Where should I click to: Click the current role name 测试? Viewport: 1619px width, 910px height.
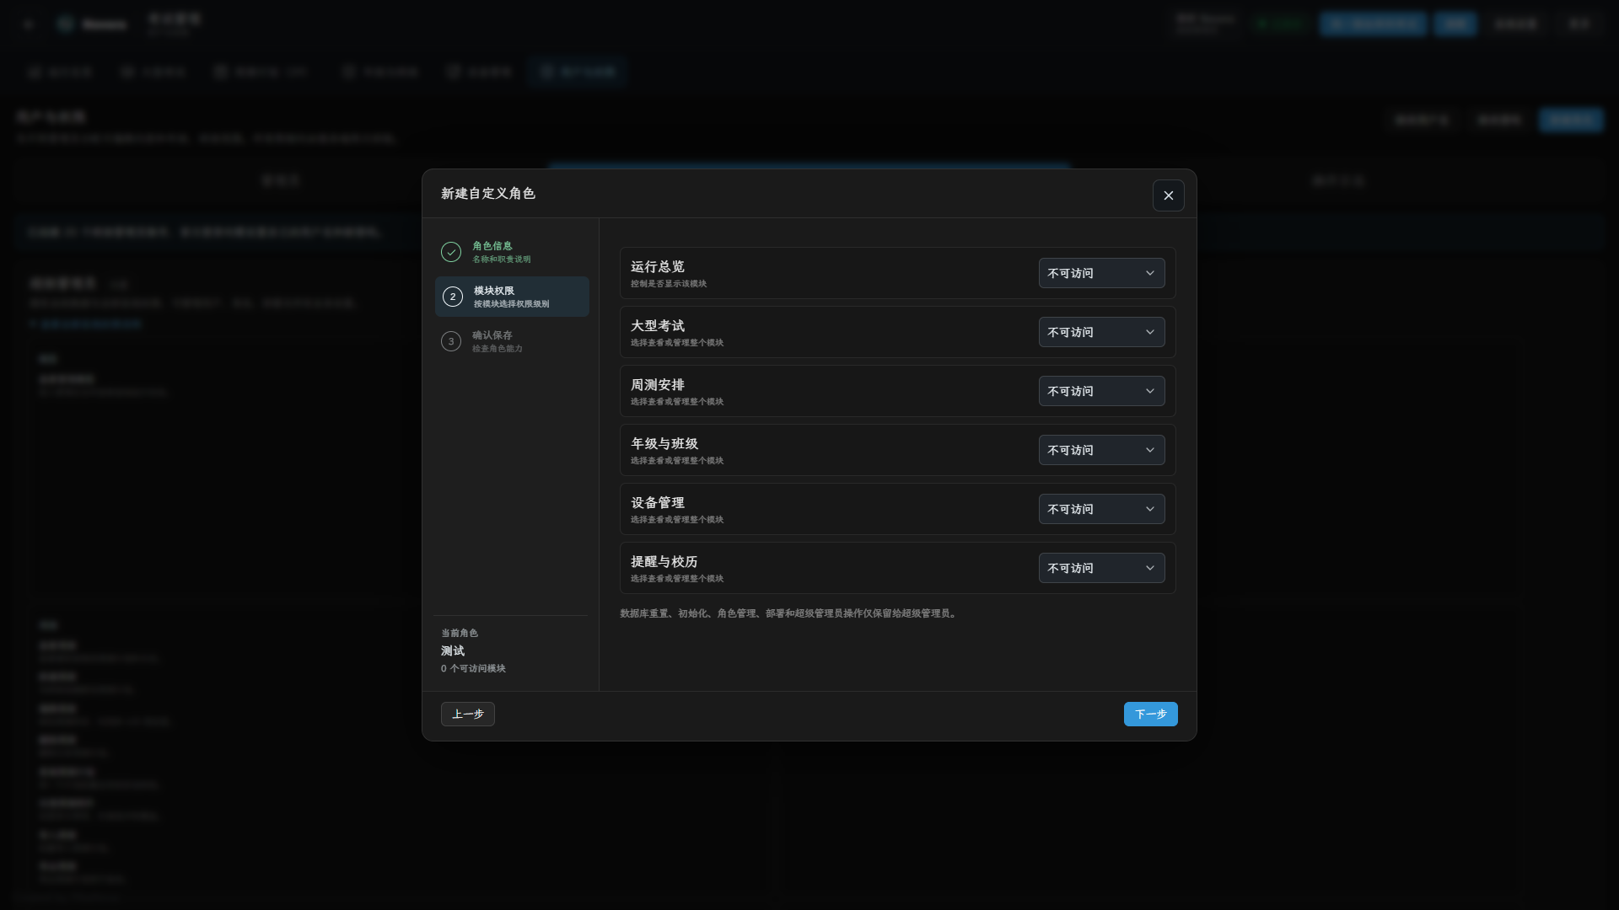click(x=453, y=650)
